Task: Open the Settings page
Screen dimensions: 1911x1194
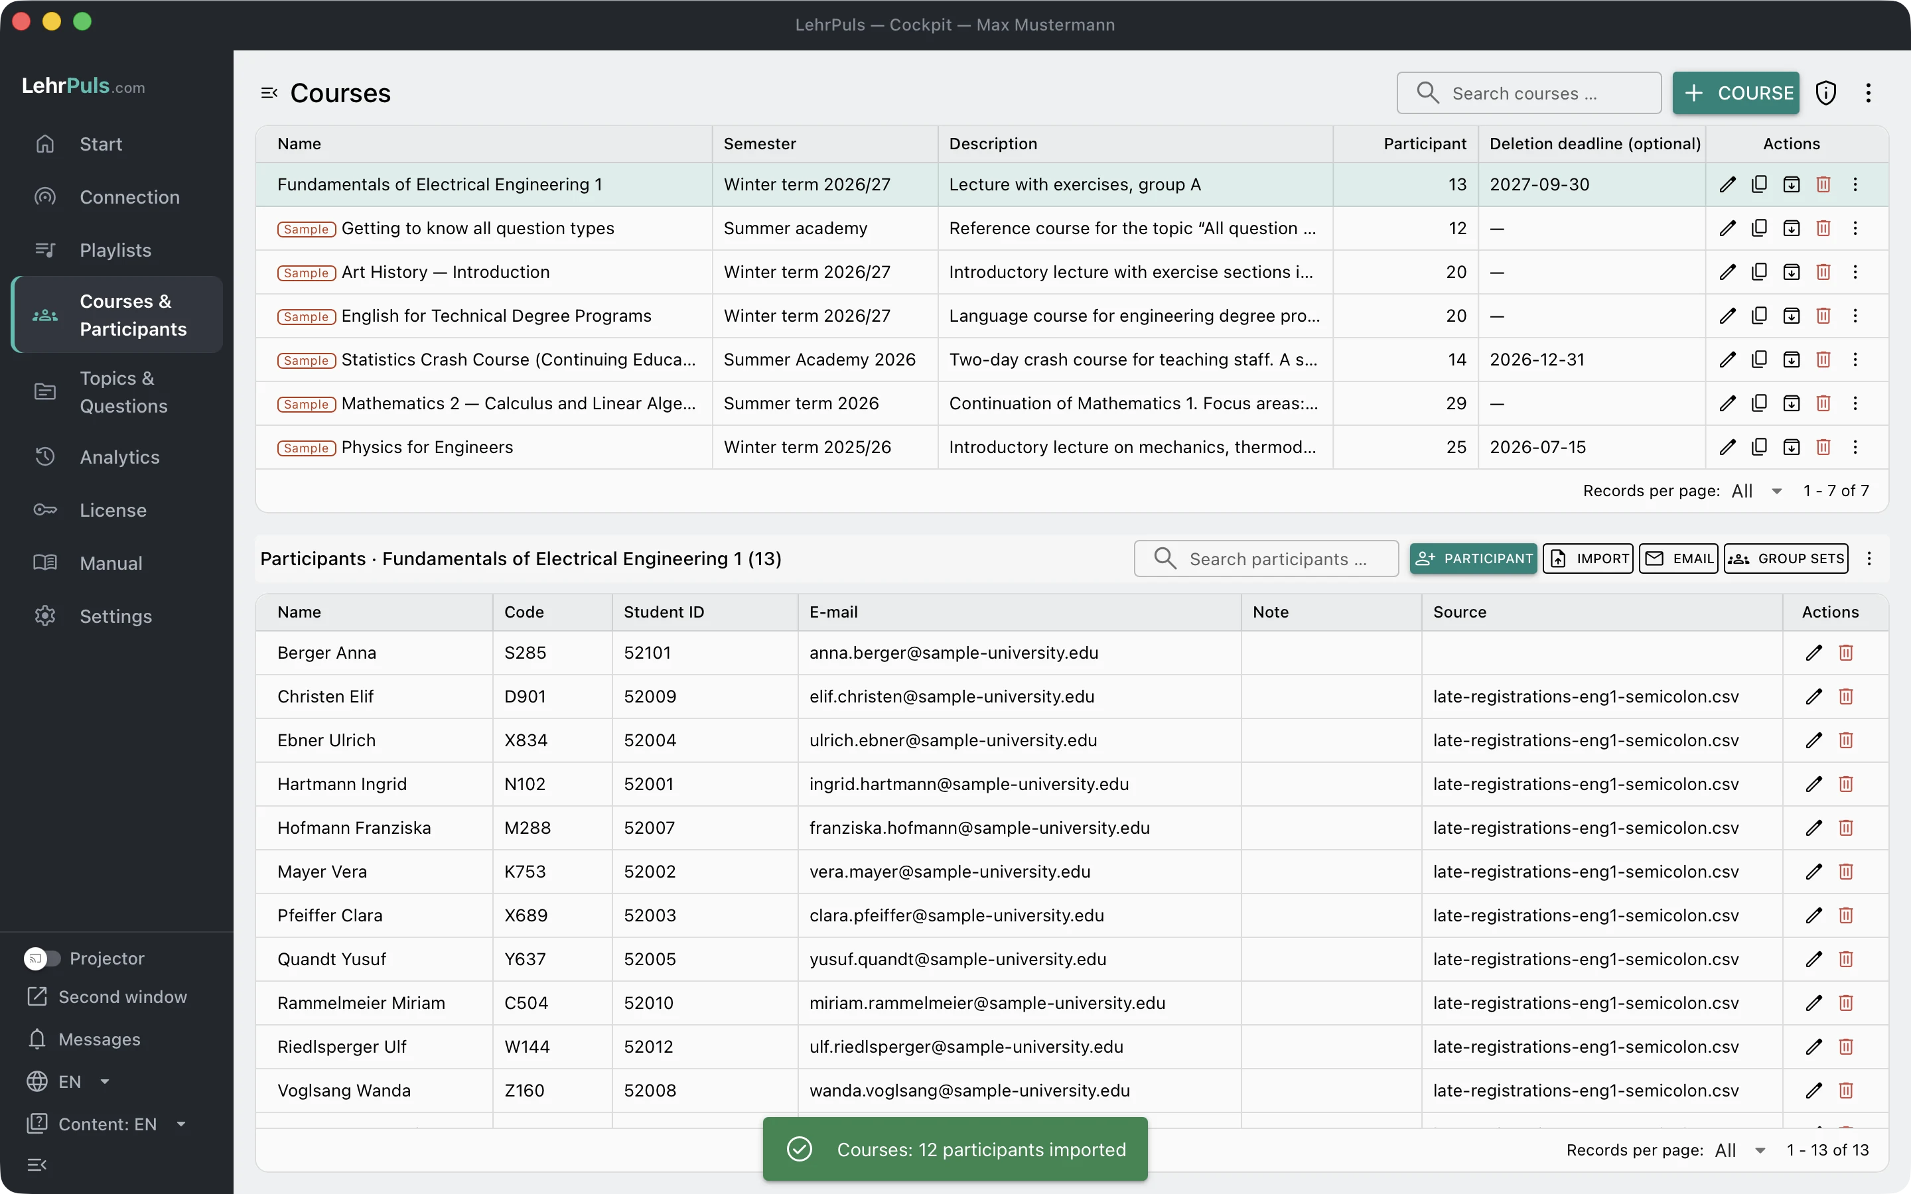Action: pos(117,616)
